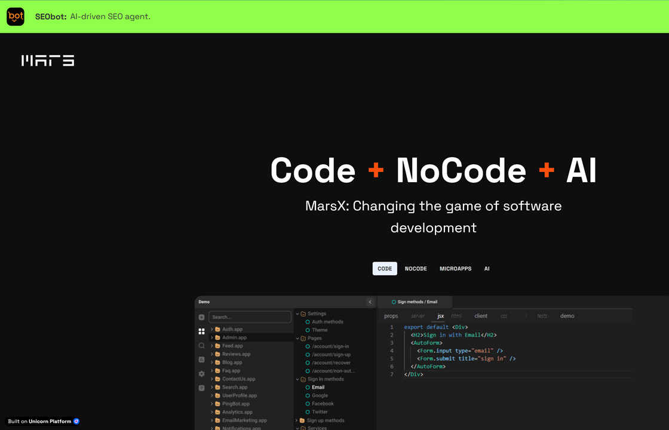Image resolution: width=669 pixels, height=430 pixels.
Task: Click the 'MarsX: Changing the game' subtitle text
Action: 434,217
